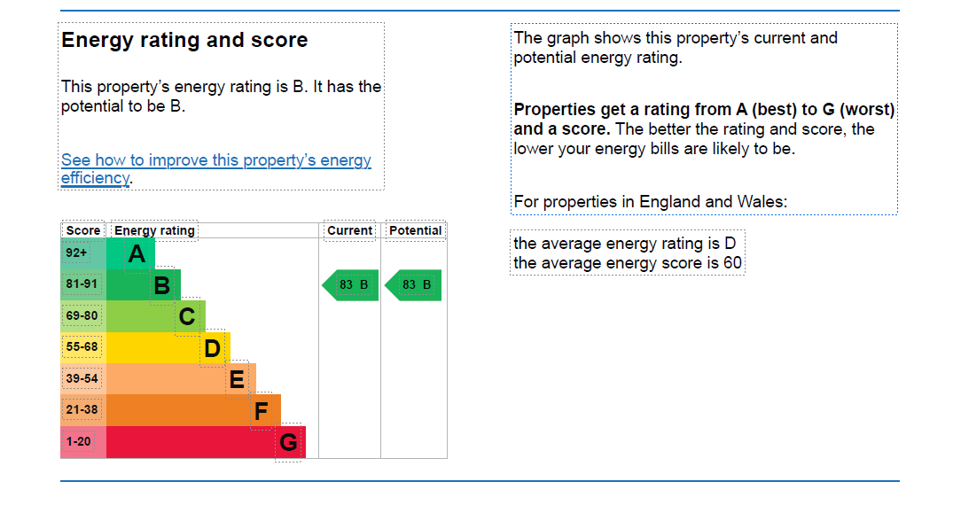The image size is (953, 505).
Task: Click the 81-91 score range label
Action: 82,284
